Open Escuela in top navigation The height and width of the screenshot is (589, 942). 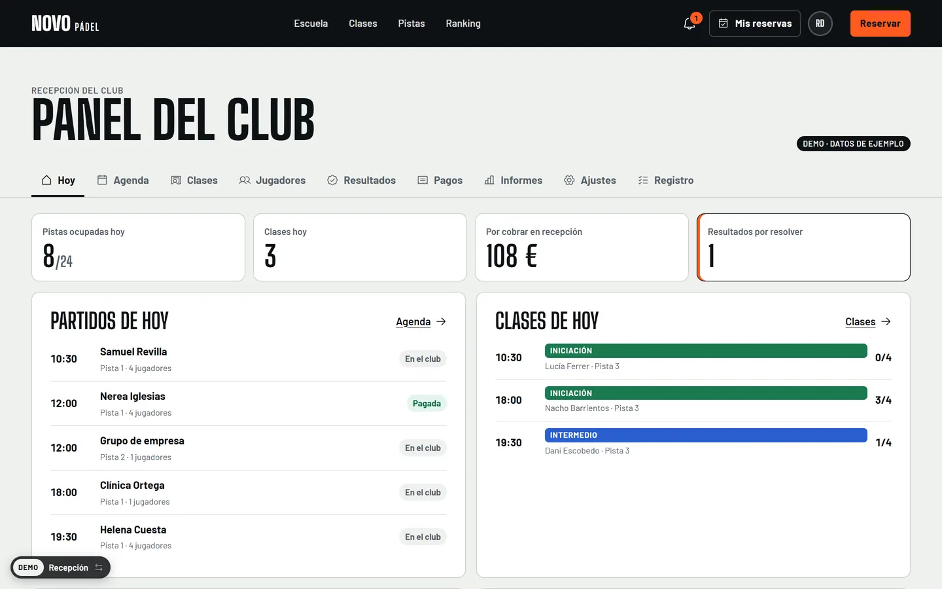coord(311,24)
